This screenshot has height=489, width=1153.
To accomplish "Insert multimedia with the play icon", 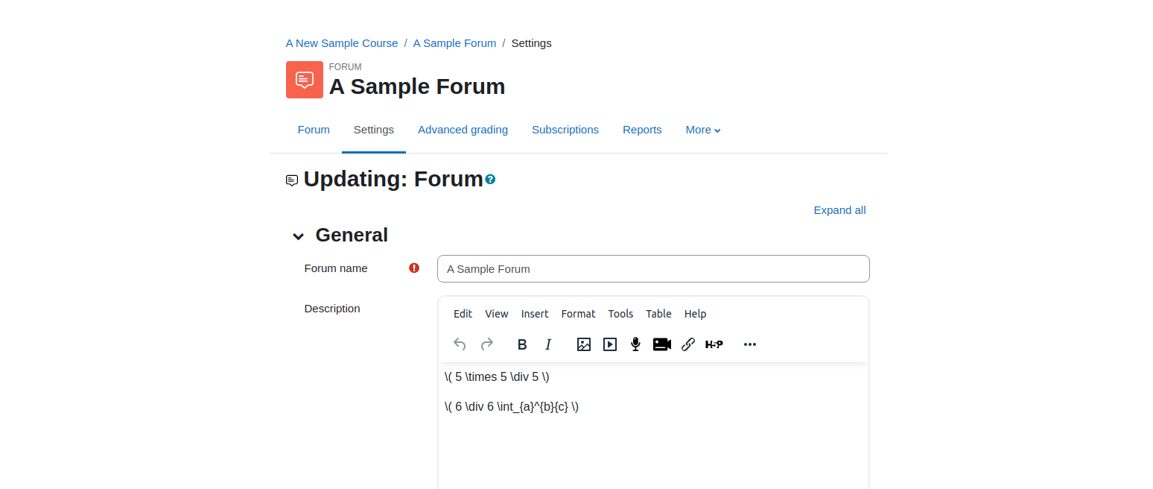I will point(610,344).
